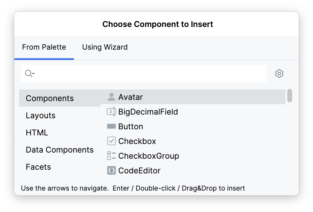Click the Button component icon
The width and height of the screenshot is (313, 212).
pos(111,127)
